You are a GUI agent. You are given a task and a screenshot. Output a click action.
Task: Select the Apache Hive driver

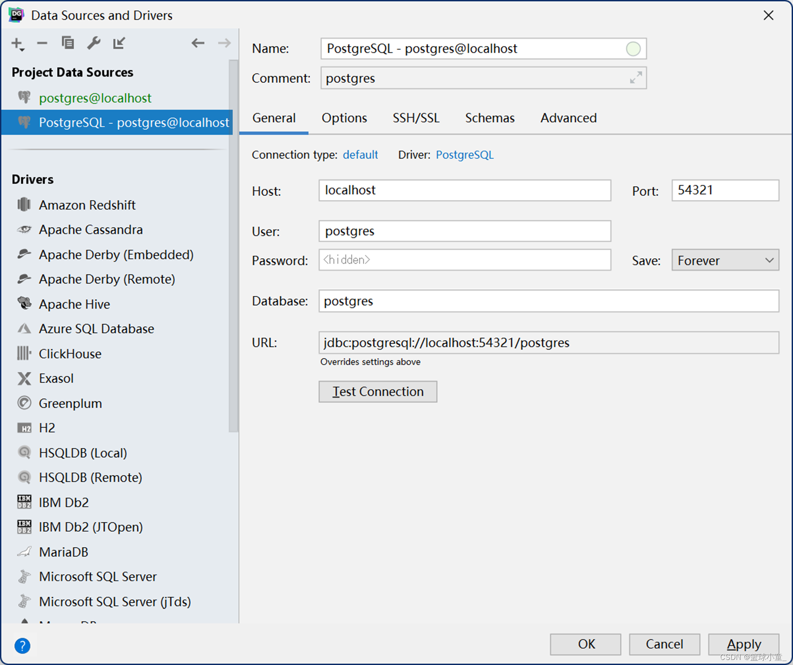[74, 304]
